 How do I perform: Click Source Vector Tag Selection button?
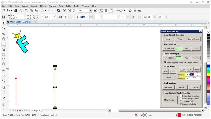(x=168, y=48)
